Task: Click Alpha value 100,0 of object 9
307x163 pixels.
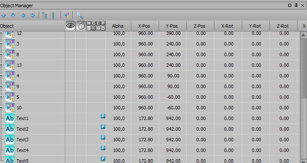Action: pos(119,86)
